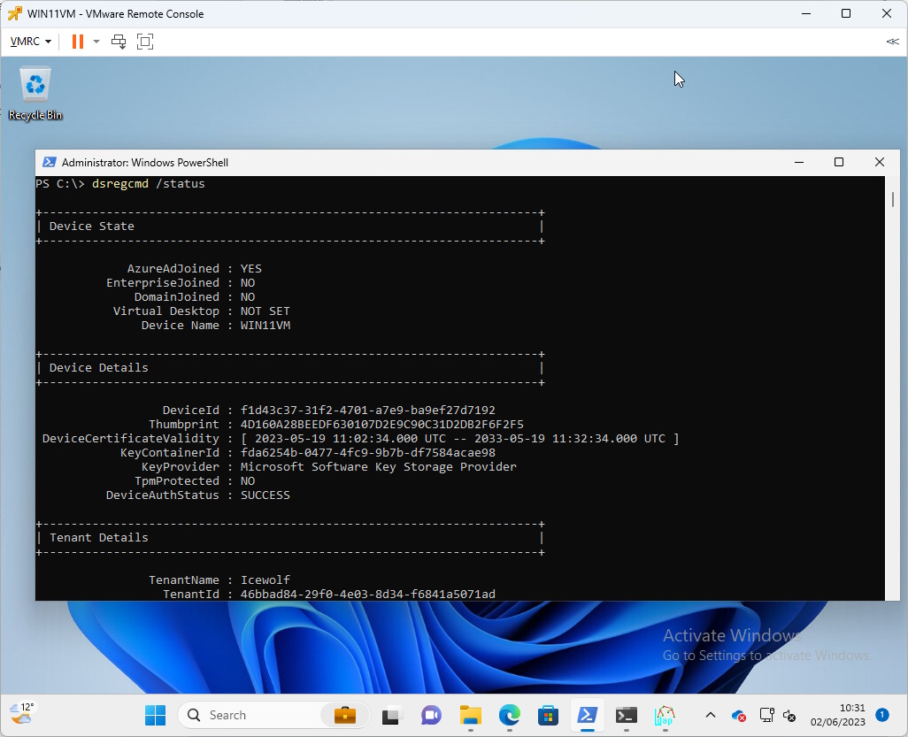The width and height of the screenshot is (908, 737).
Task: Close the Administrator PowerShell window
Action: tap(879, 162)
